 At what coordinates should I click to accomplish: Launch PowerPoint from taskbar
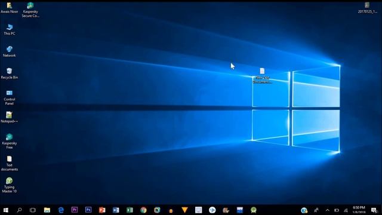(102, 210)
